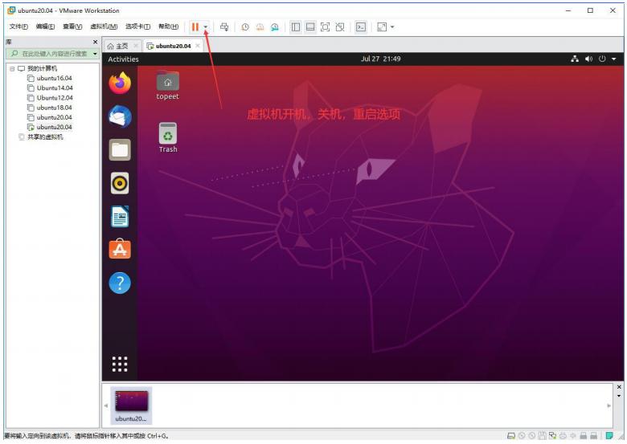This screenshot has width=627, height=444.
Task: Open the 文件(F) menu
Action: [18, 26]
